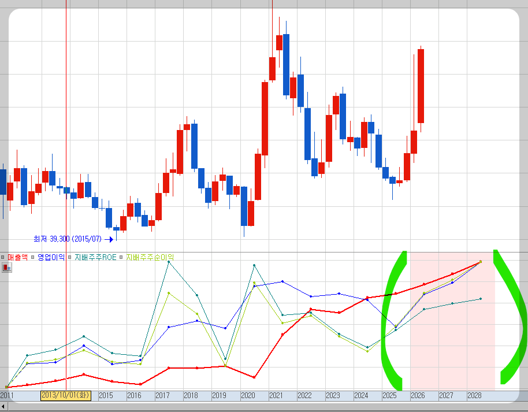
Task: Click the 2025 label on the time axis
Action: [389, 395]
